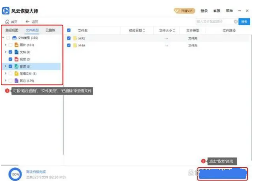The width and height of the screenshot is (253, 182).
Task: Uncheck the 视频 (0) checkbox
Action: point(10,59)
